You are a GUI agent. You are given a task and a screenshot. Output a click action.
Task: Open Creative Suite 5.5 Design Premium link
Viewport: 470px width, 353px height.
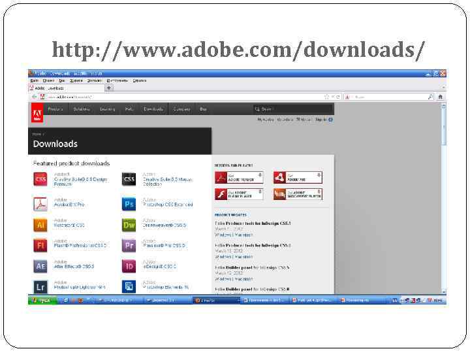(x=80, y=181)
